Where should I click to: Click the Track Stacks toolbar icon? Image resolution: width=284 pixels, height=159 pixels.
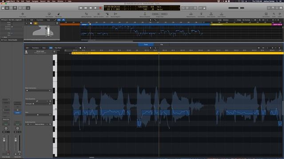click(49, 15)
